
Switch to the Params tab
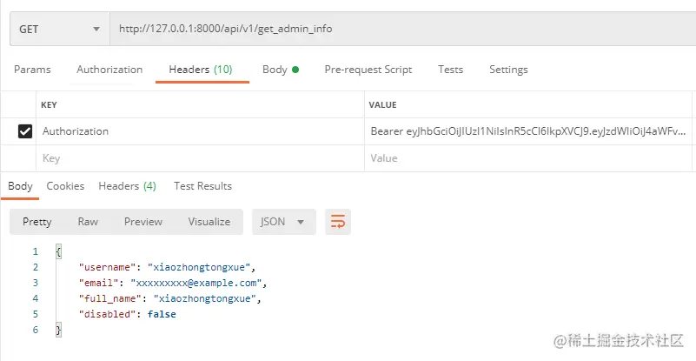coord(32,70)
